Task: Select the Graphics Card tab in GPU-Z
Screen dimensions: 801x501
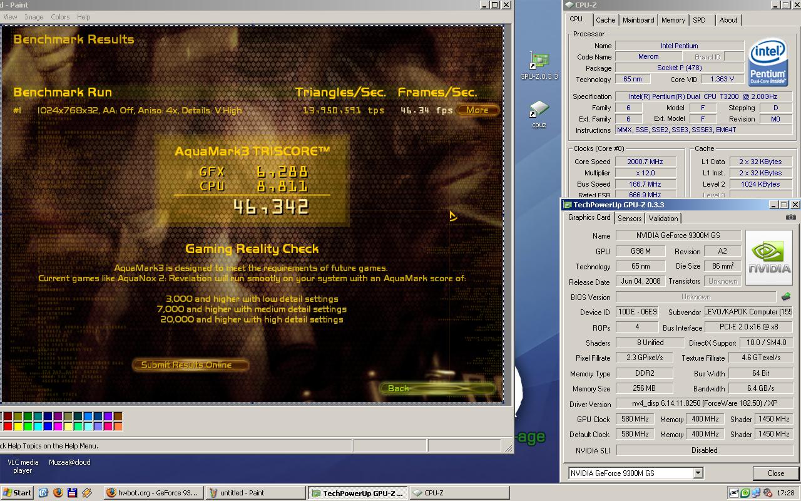Action: [589, 217]
